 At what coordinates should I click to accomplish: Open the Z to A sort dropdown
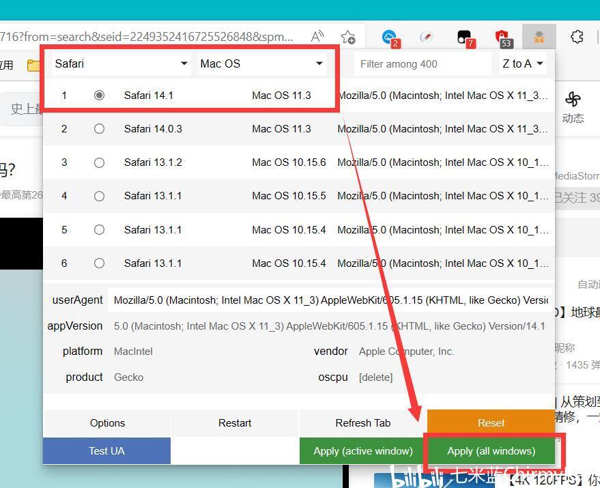(x=523, y=63)
